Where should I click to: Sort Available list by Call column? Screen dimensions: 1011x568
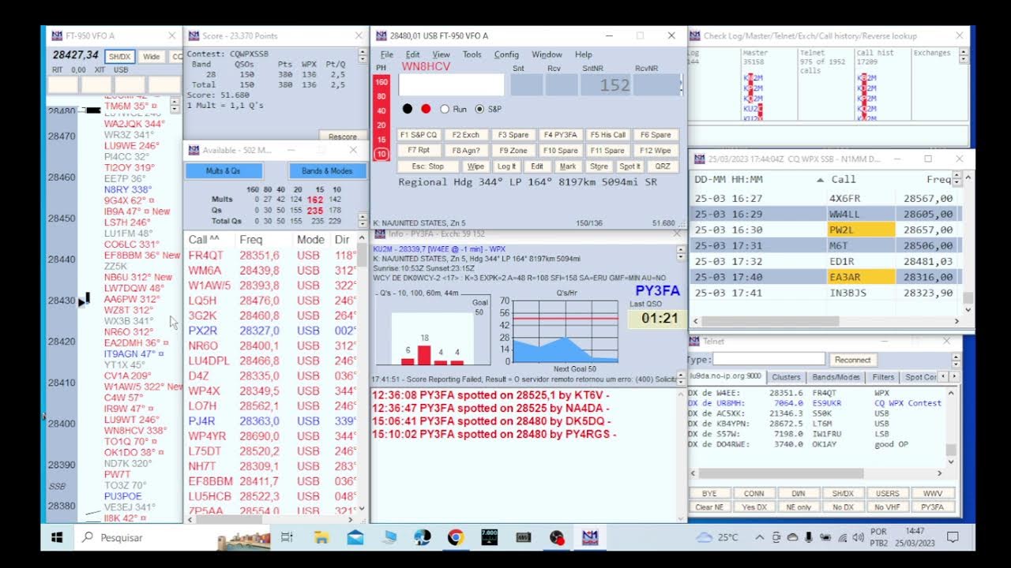[x=209, y=239]
